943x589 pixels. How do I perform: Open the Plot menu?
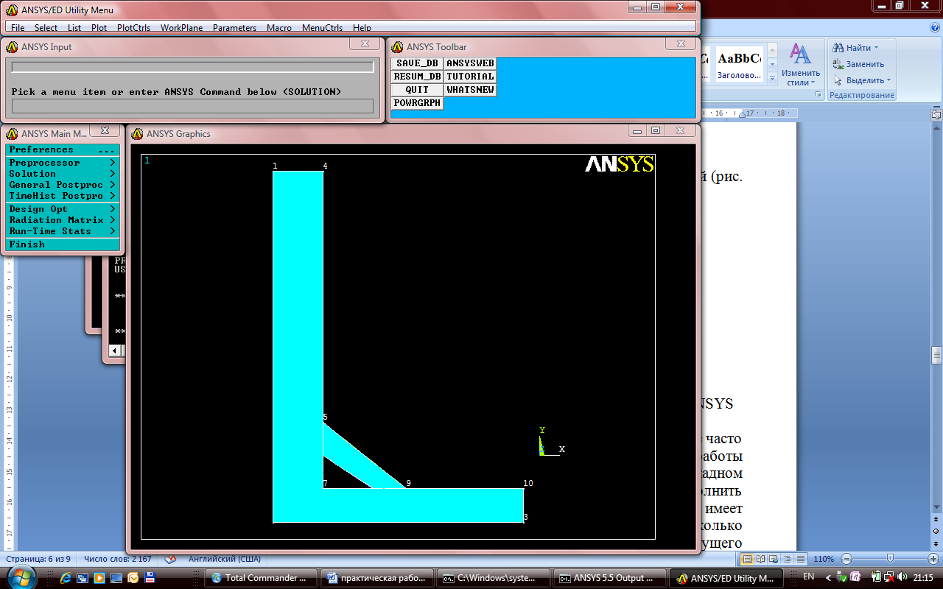tap(99, 28)
